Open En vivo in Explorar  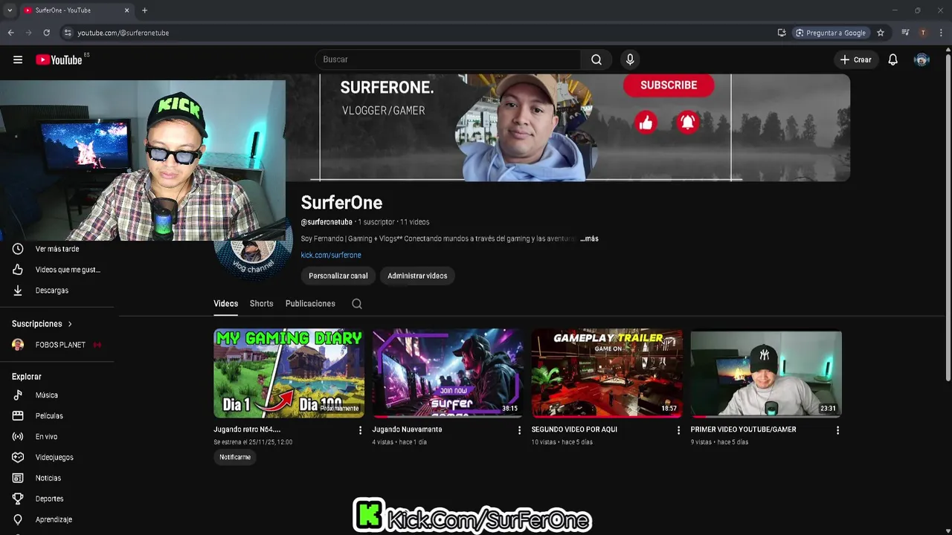click(57, 437)
